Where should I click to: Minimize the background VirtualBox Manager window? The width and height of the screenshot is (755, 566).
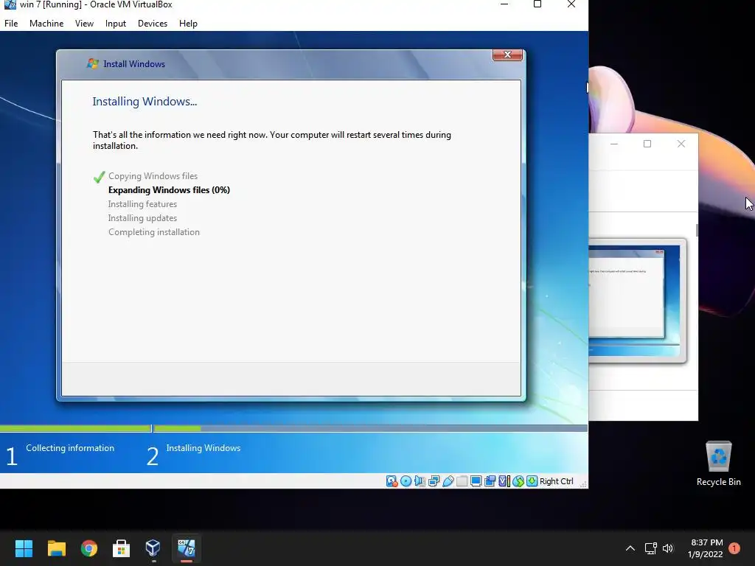point(614,144)
